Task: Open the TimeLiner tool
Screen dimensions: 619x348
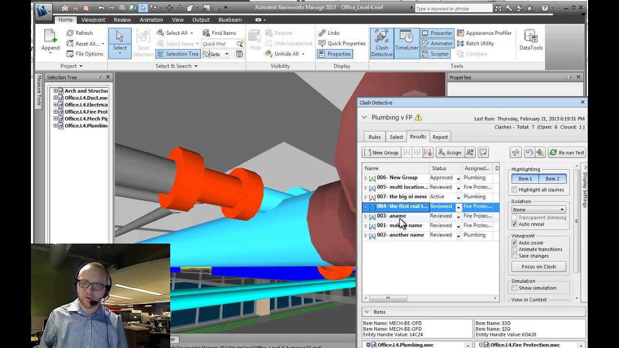Action: coord(407,43)
